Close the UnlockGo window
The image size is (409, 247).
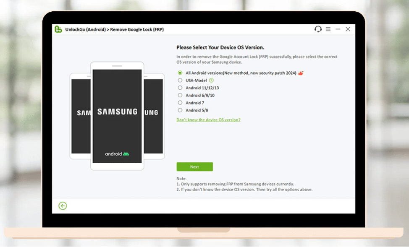(x=348, y=29)
